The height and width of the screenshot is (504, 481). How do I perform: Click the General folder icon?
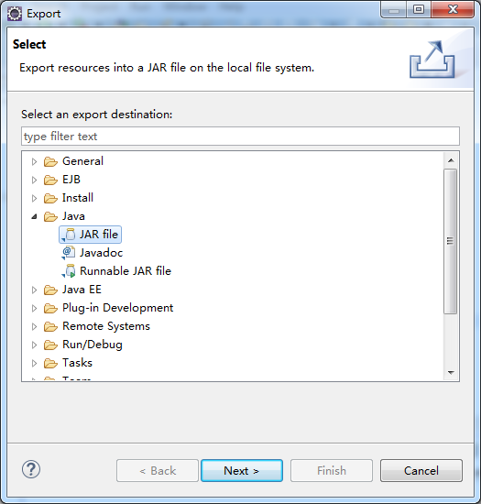(x=50, y=161)
